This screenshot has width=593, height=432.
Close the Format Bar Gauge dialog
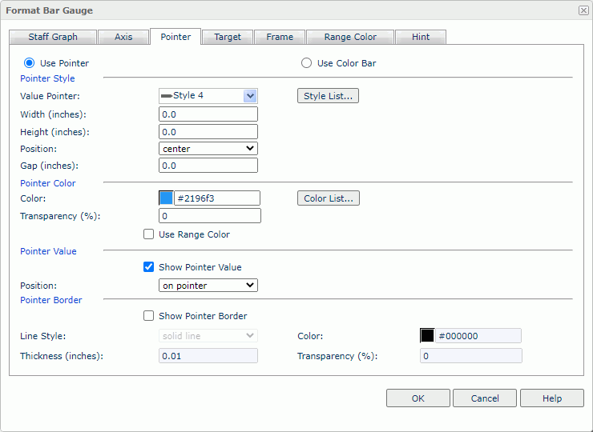583,10
